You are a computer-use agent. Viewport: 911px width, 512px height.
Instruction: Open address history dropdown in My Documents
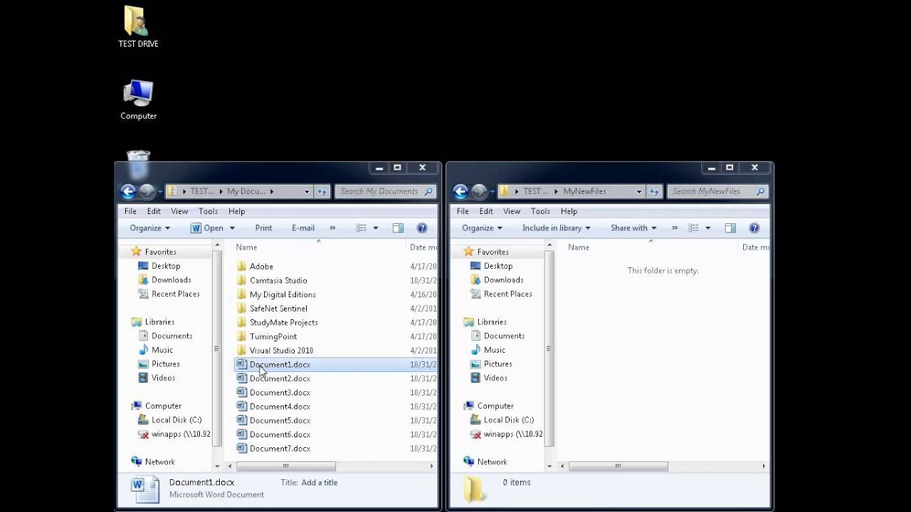tap(307, 191)
